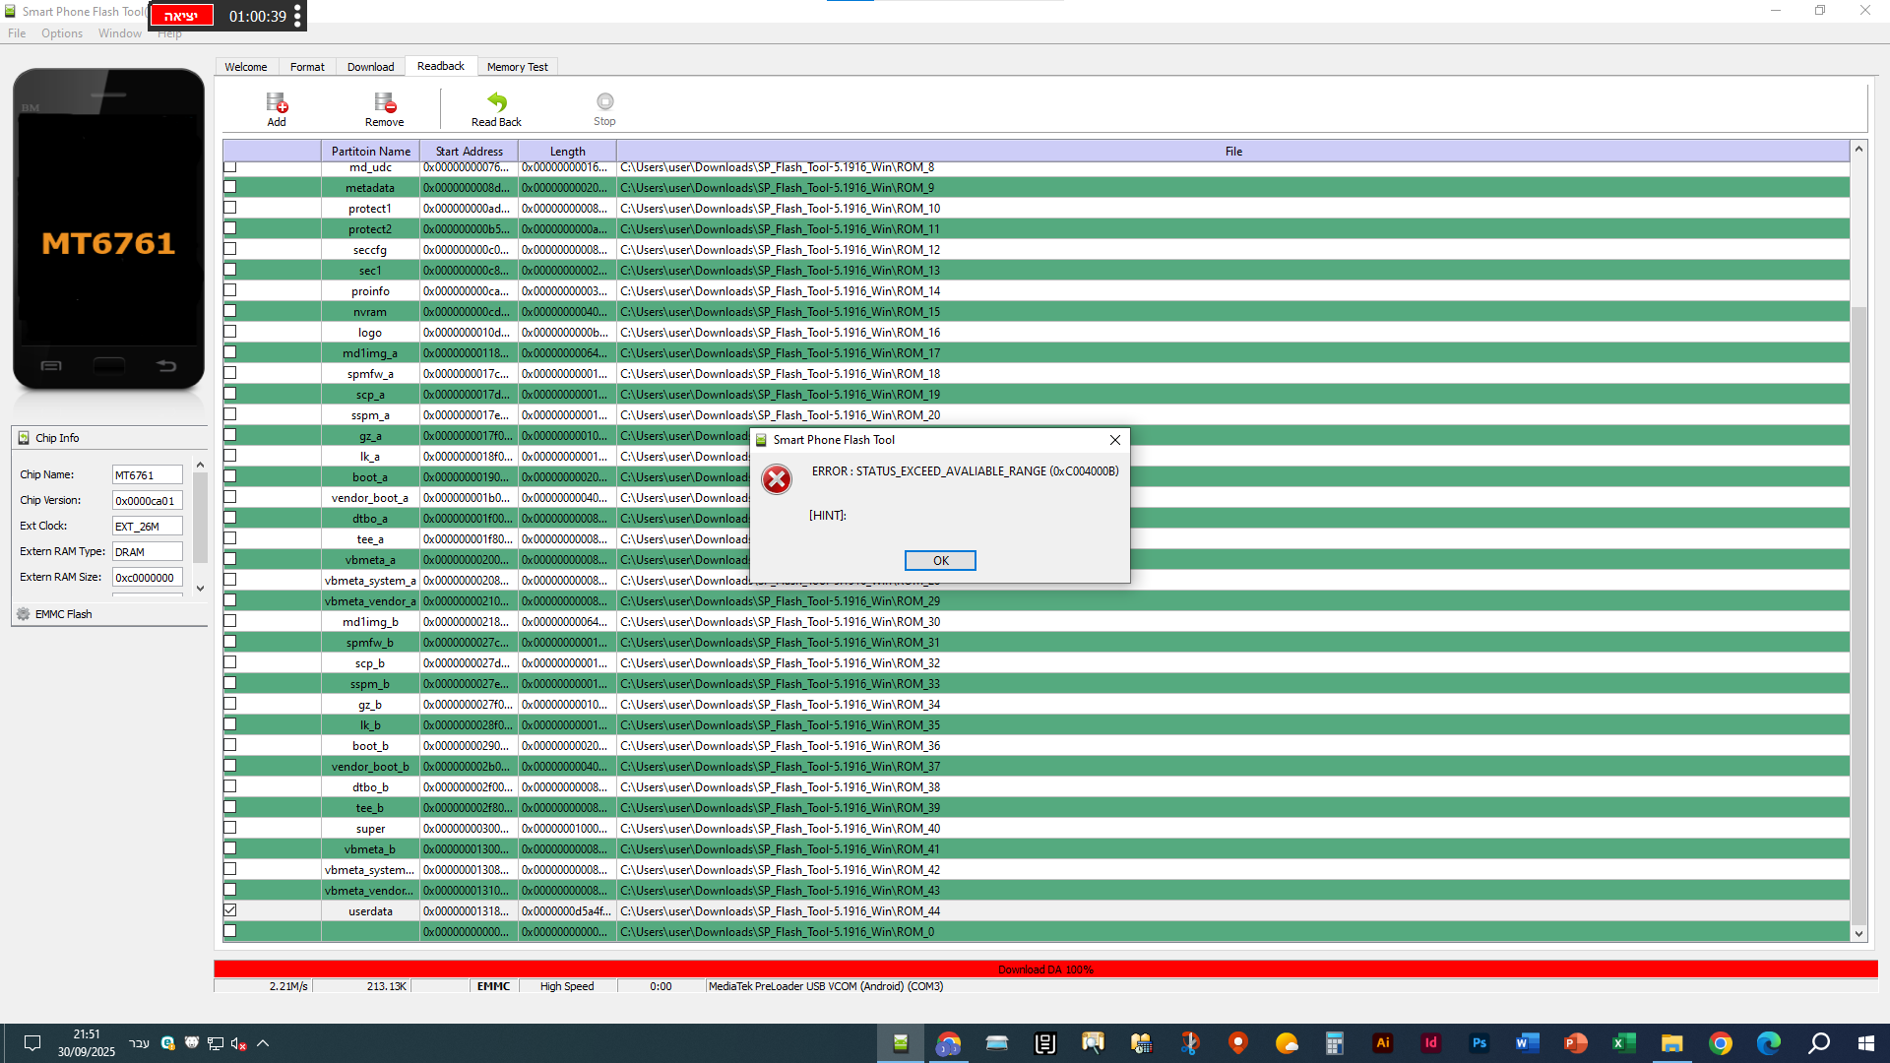Open Chrome from the taskbar
Image resolution: width=1890 pixels, height=1063 pixels.
(1720, 1043)
